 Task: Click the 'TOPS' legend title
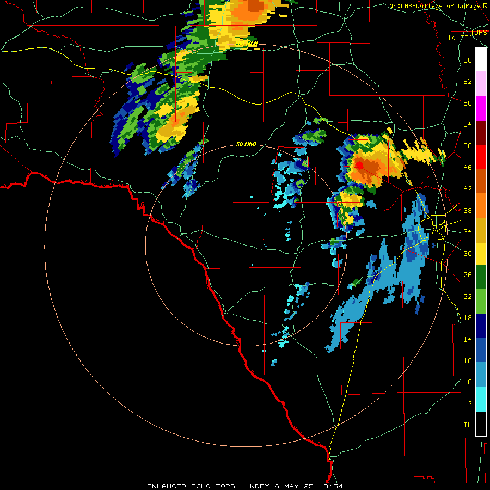click(479, 32)
